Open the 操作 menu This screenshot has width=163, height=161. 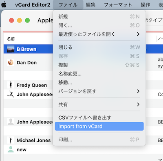pyautogui.click(x=145, y=5)
